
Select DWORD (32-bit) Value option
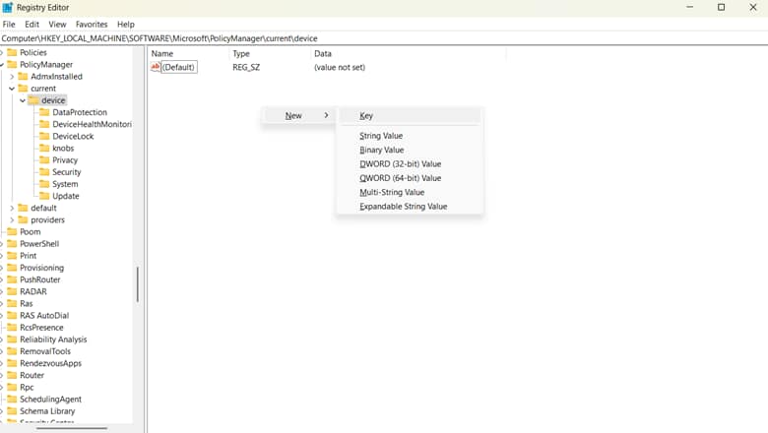[400, 164]
